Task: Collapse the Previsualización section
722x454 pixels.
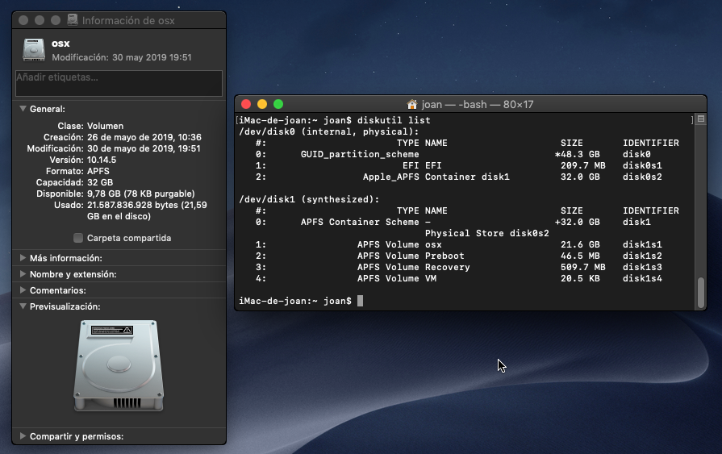Action: (23, 306)
